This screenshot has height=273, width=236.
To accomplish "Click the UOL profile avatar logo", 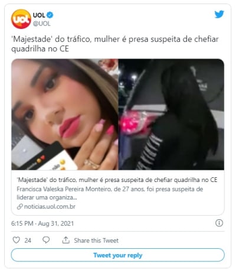I will (x=21, y=19).
